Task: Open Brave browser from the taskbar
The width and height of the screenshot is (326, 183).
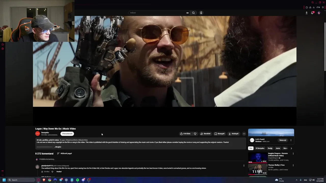Action: coord(44,180)
